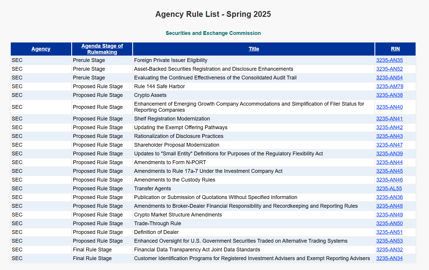Open RIN 3235-AN34 link

coord(389,258)
